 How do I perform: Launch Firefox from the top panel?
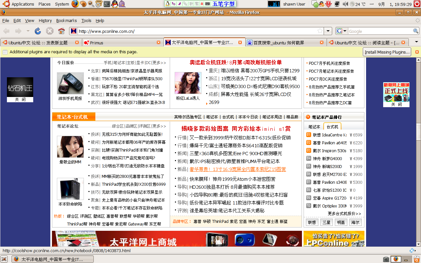click(x=75, y=4)
